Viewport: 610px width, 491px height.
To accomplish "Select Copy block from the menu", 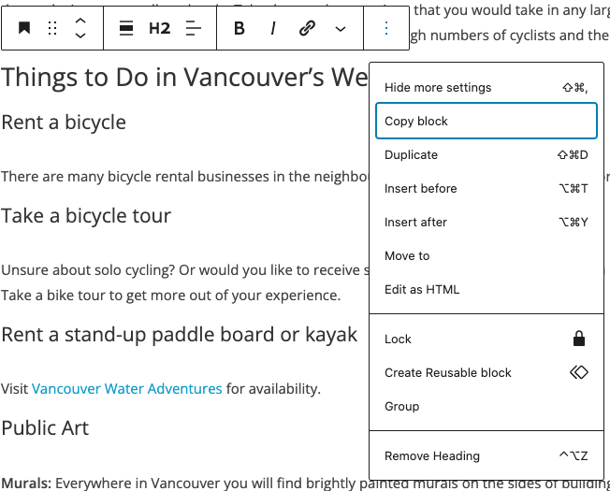I will click(487, 121).
